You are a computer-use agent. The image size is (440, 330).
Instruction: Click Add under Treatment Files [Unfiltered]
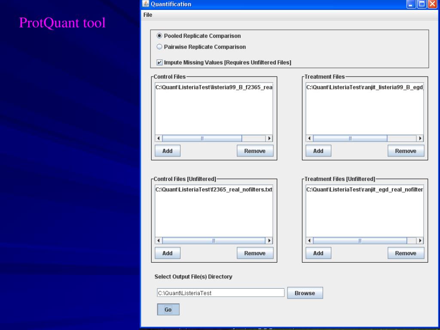click(318, 253)
